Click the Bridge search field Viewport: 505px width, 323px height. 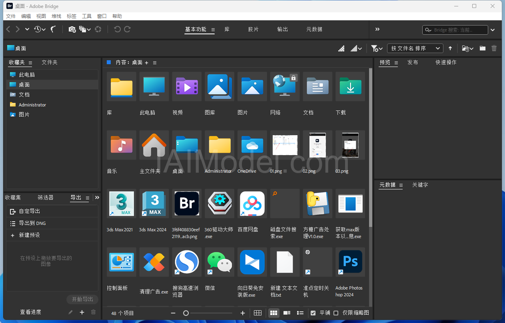455,30
